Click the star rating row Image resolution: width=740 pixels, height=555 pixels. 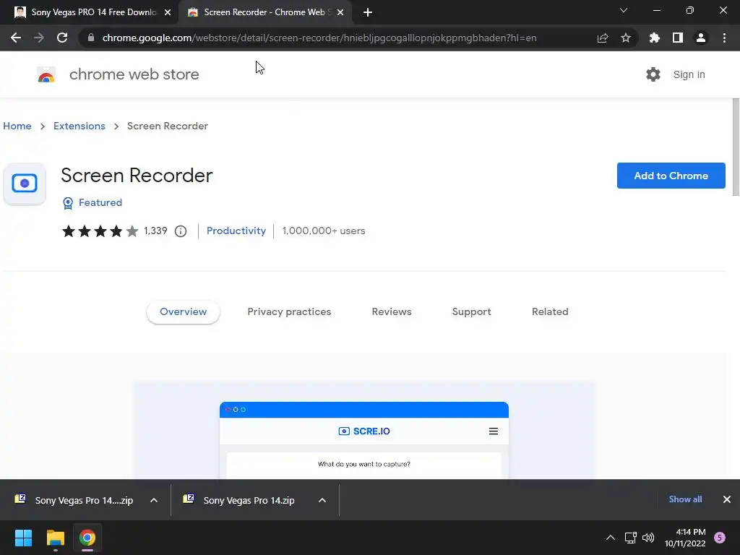click(x=100, y=231)
